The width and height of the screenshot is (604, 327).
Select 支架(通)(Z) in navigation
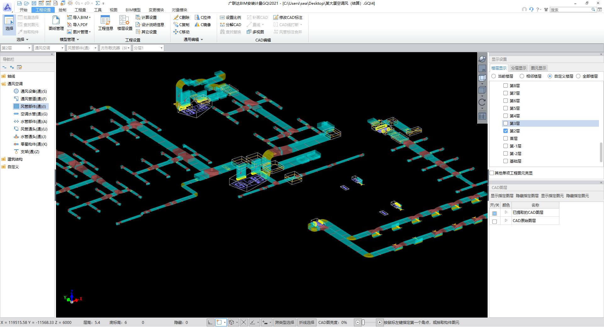click(27, 152)
